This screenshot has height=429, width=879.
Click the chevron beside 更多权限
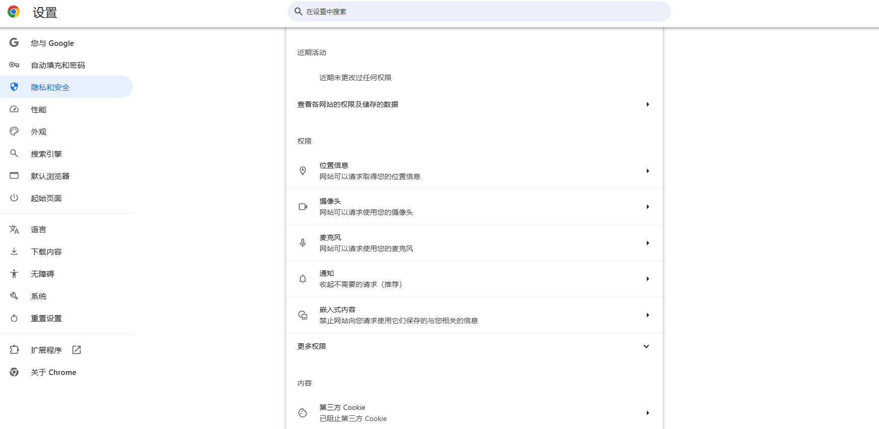(x=646, y=346)
